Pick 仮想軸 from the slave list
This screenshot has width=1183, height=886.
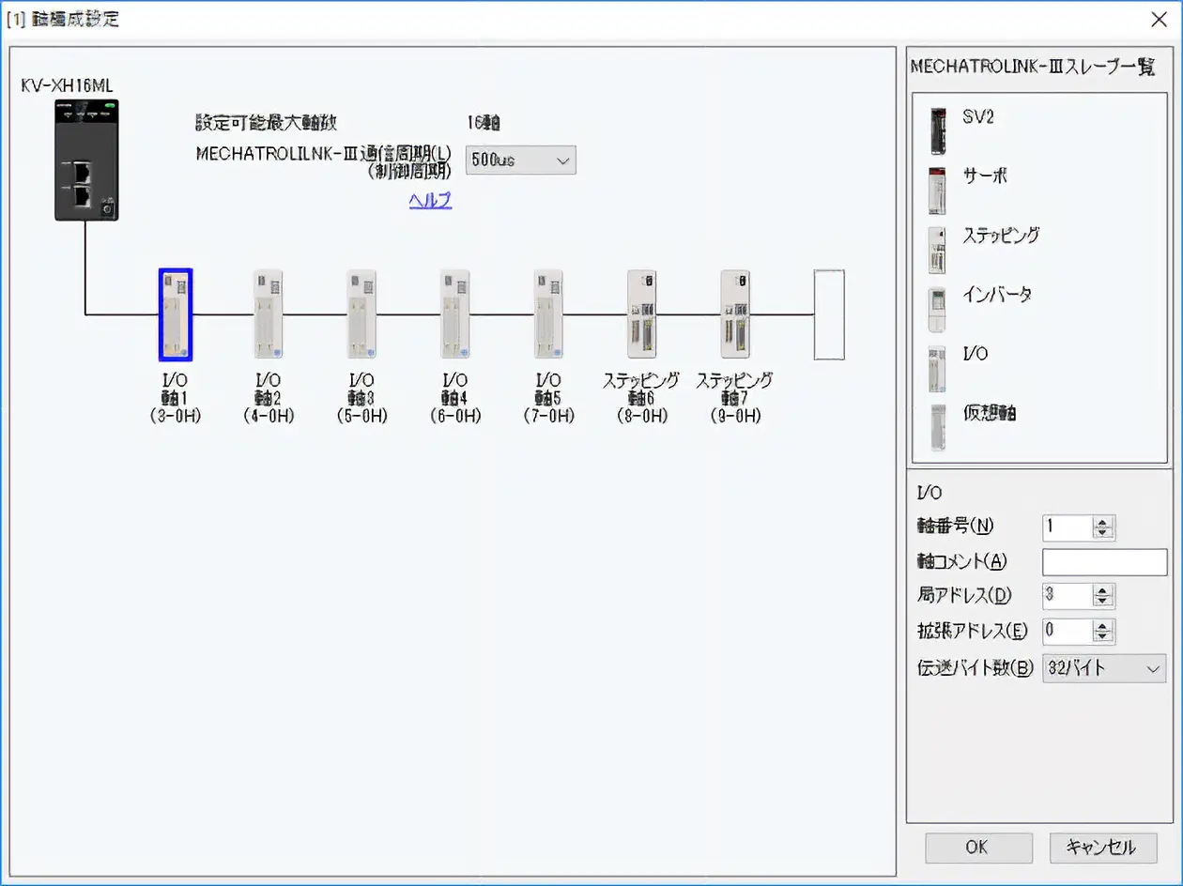pyautogui.click(x=989, y=414)
